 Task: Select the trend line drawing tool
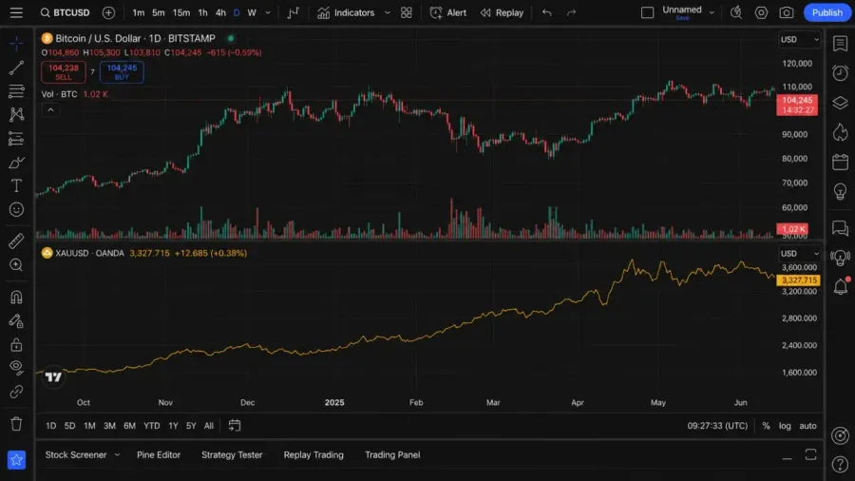(x=16, y=67)
